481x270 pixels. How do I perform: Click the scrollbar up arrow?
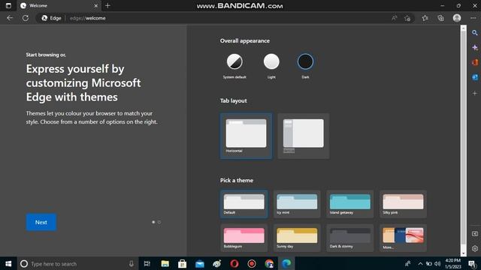pyautogui.click(x=463, y=28)
